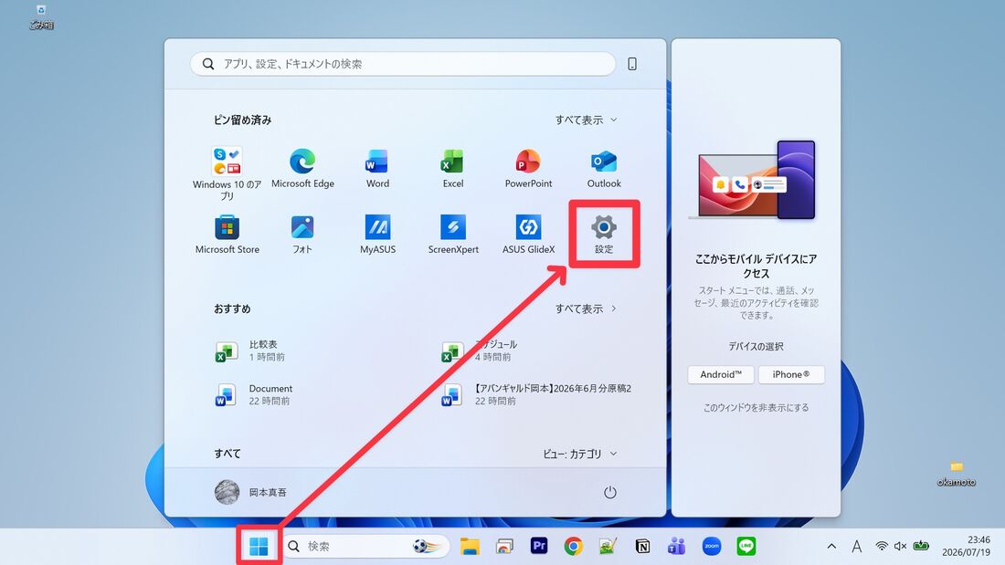Open Notion from taskbar
This screenshot has width=1005, height=565.
pyautogui.click(x=642, y=547)
